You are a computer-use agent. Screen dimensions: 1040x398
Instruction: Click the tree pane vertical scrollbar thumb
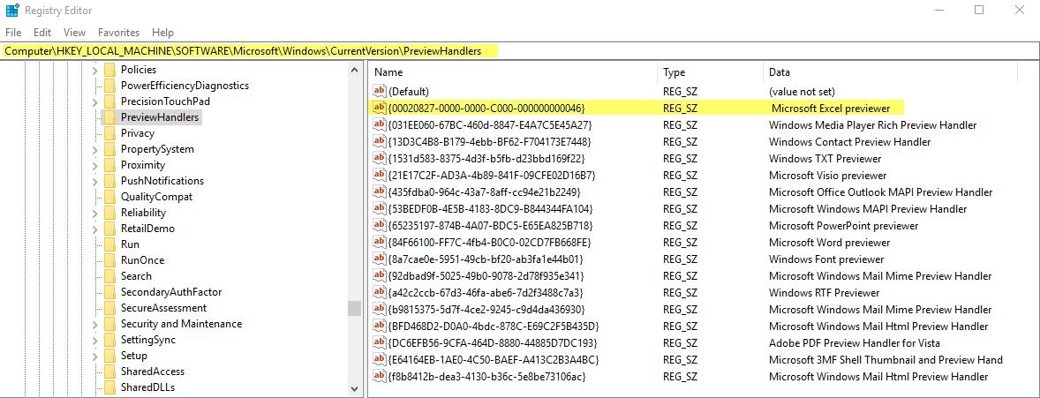[x=354, y=308]
